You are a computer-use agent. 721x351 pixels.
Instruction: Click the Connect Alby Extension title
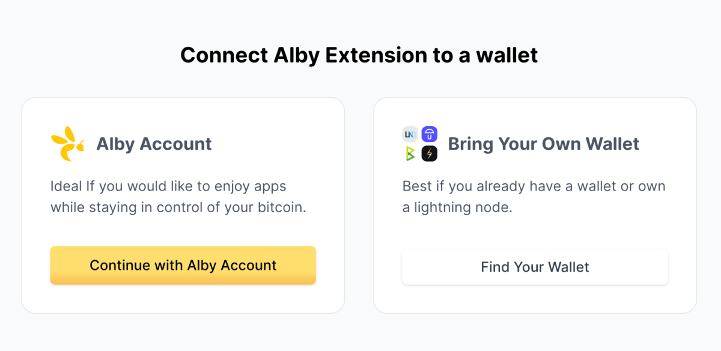[x=359, y=55]
